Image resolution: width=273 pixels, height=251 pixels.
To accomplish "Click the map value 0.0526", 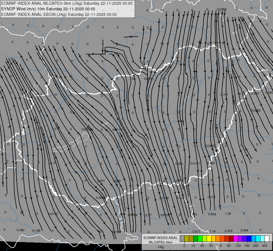I will tap(133, 215).
